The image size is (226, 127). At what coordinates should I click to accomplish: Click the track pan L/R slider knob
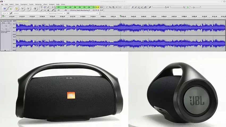6,29
